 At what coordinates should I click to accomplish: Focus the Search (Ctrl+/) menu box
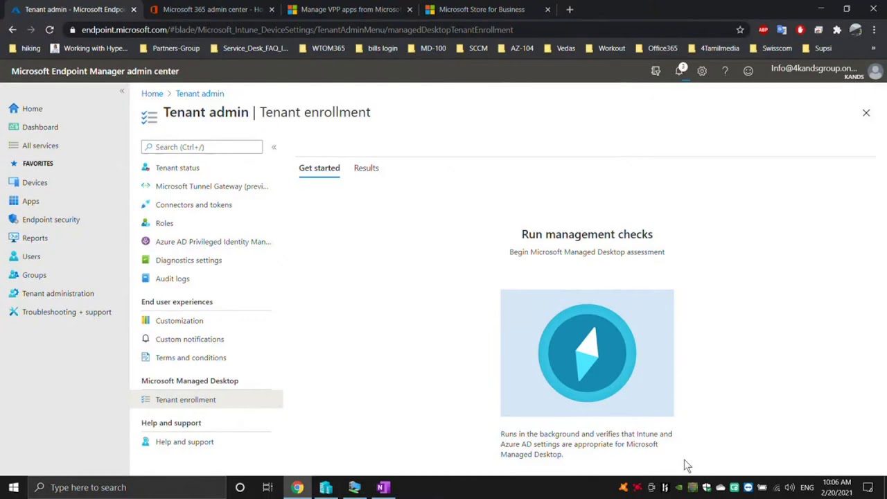point(202,147)
